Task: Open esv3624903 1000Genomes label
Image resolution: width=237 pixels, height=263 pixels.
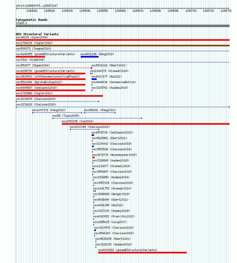Action: (x=48, y=76)
